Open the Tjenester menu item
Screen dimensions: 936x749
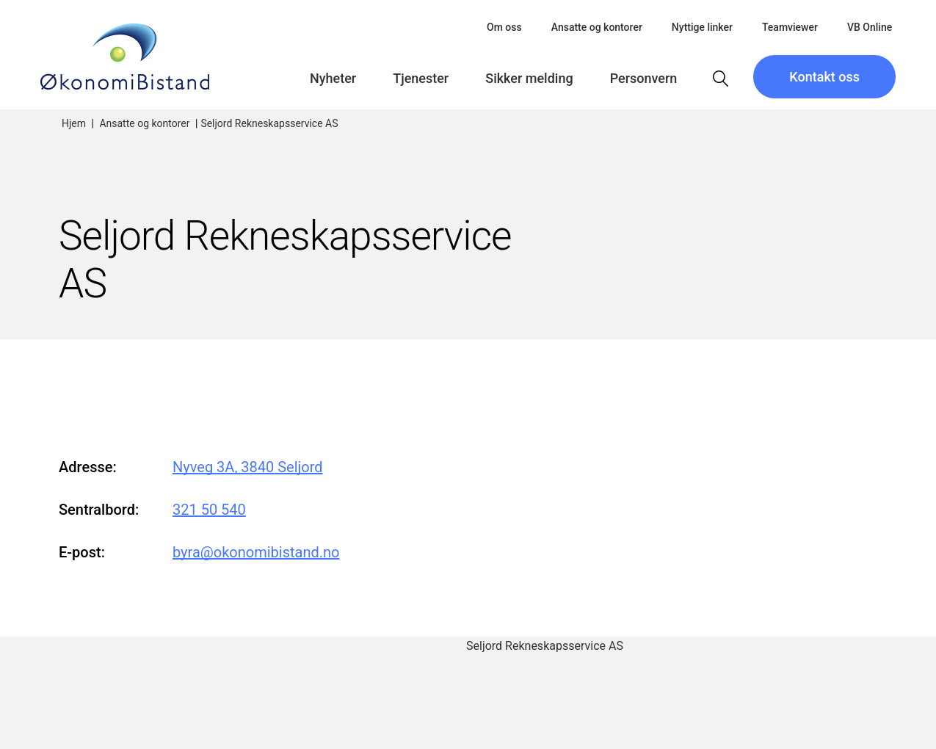pyautogui.click(x=420, y=79)
